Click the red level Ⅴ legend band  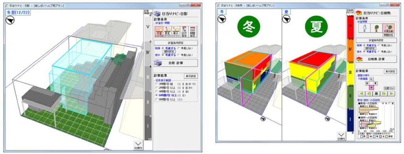[350, 27]
